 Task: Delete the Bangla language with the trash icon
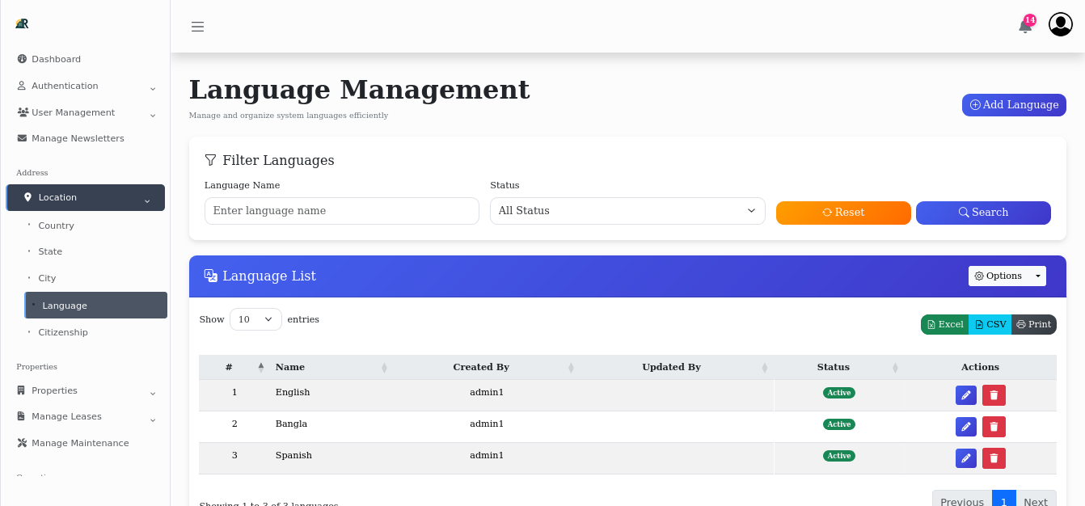(994, 426)
